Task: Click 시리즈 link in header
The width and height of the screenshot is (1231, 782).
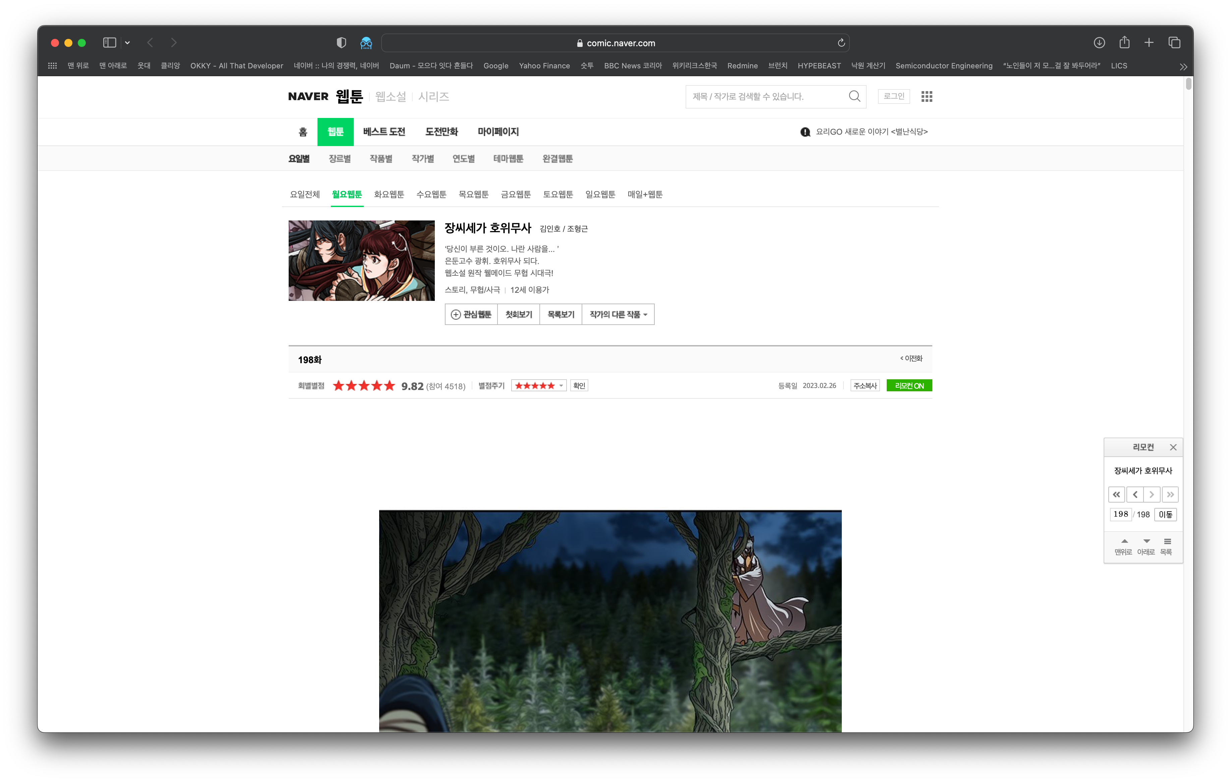Action: click(433, 96)
